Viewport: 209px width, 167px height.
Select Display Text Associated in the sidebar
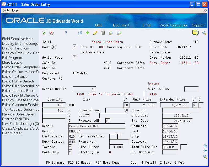pos(21,100)
